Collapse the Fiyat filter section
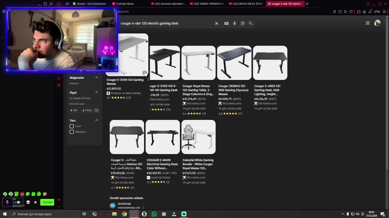The image size is (389, 218). coord(97,92)
